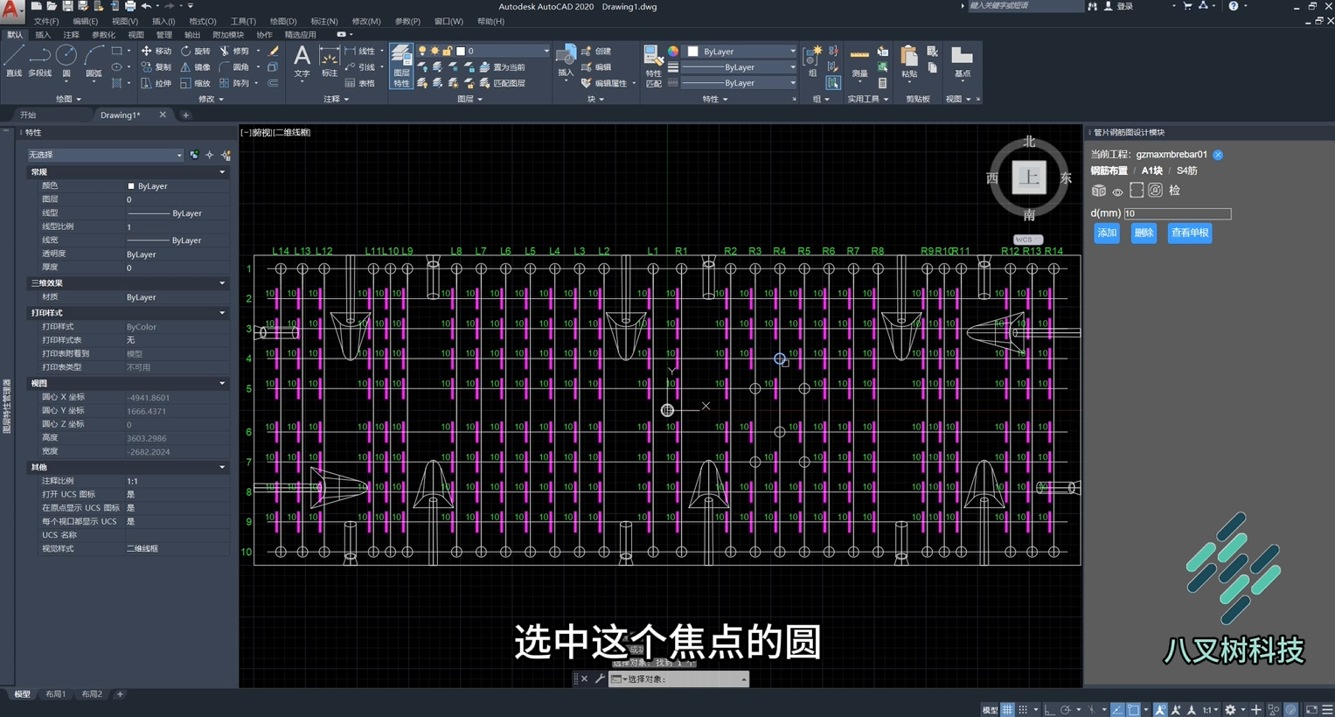This screenshot has width=1335, height=717.
Task: Switch to the 参数化 ribbon tab
Action: (103, 35)
